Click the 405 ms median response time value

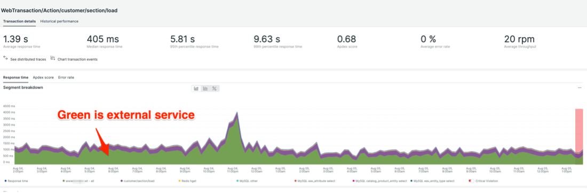(103, 39)
